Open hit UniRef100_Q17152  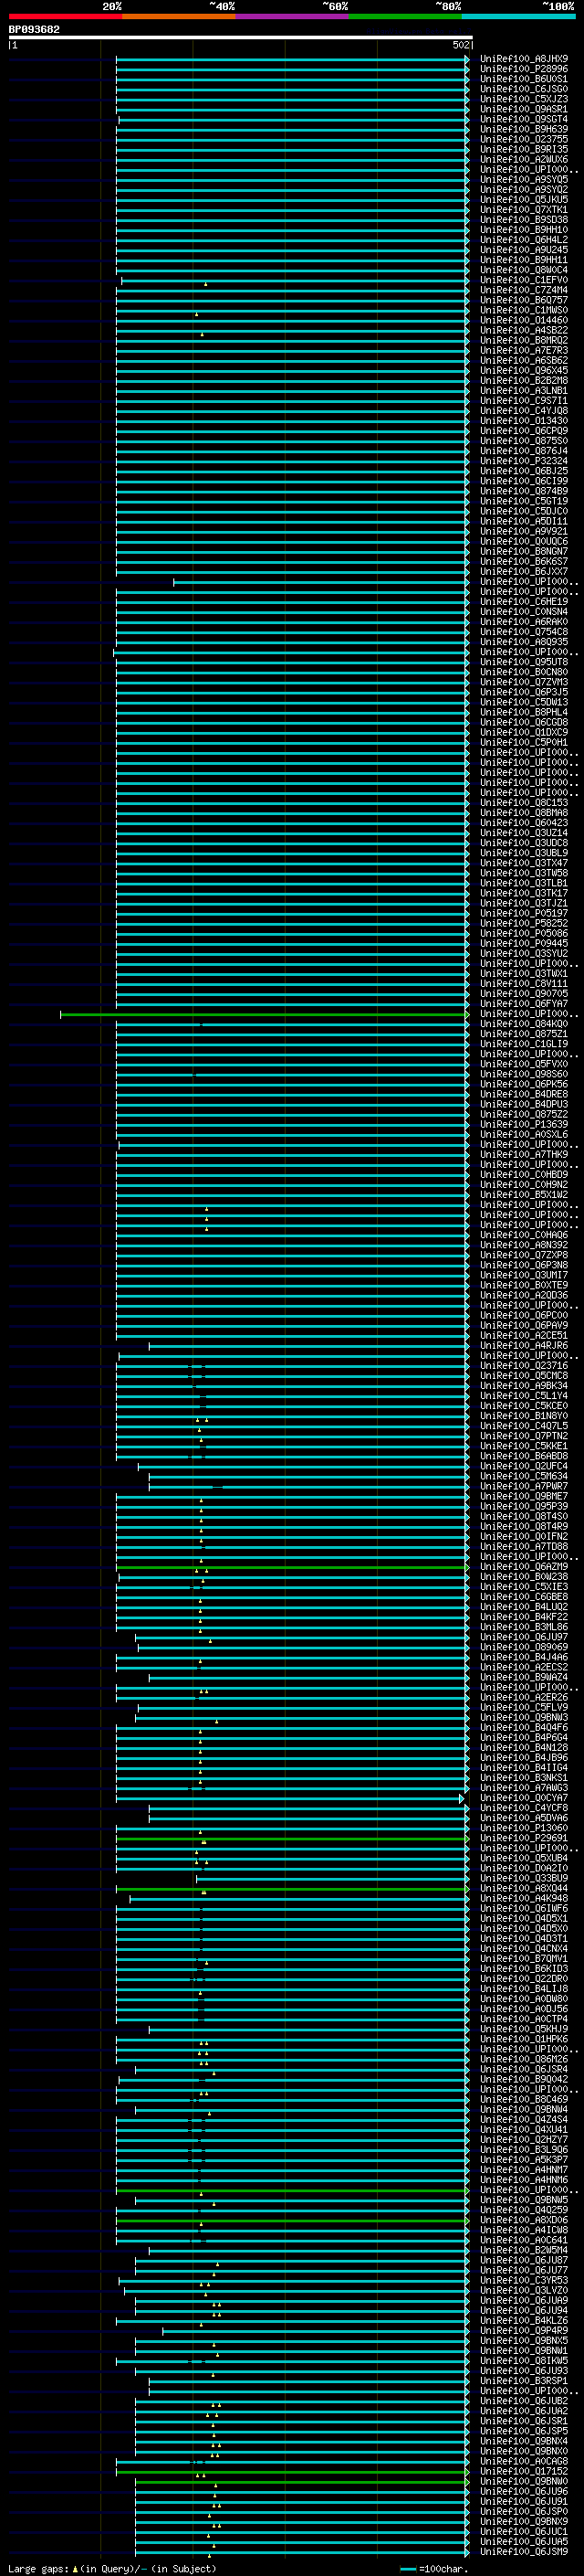[524, 2471]
